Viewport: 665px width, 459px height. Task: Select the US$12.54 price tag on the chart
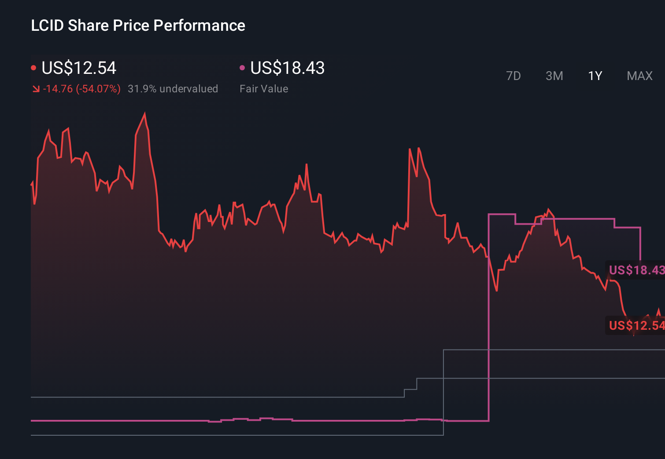click(x=636, y=326)
